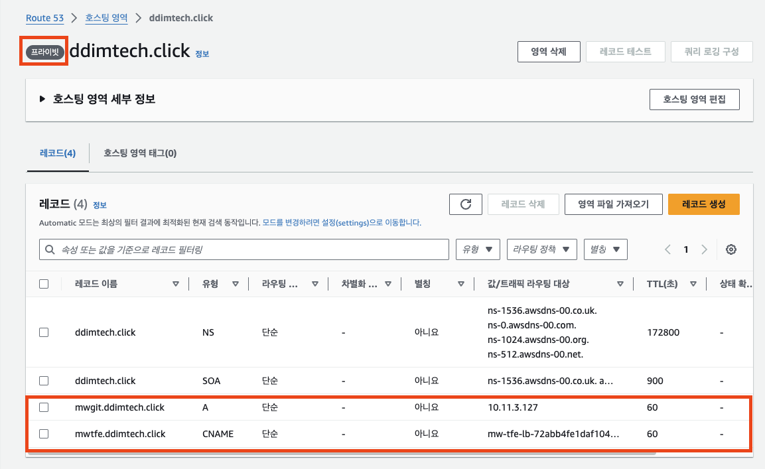Viewport: 765px width, 469px height.
Task: Click the 영역 파일 가져오기 button
Action: coord(613,204)
